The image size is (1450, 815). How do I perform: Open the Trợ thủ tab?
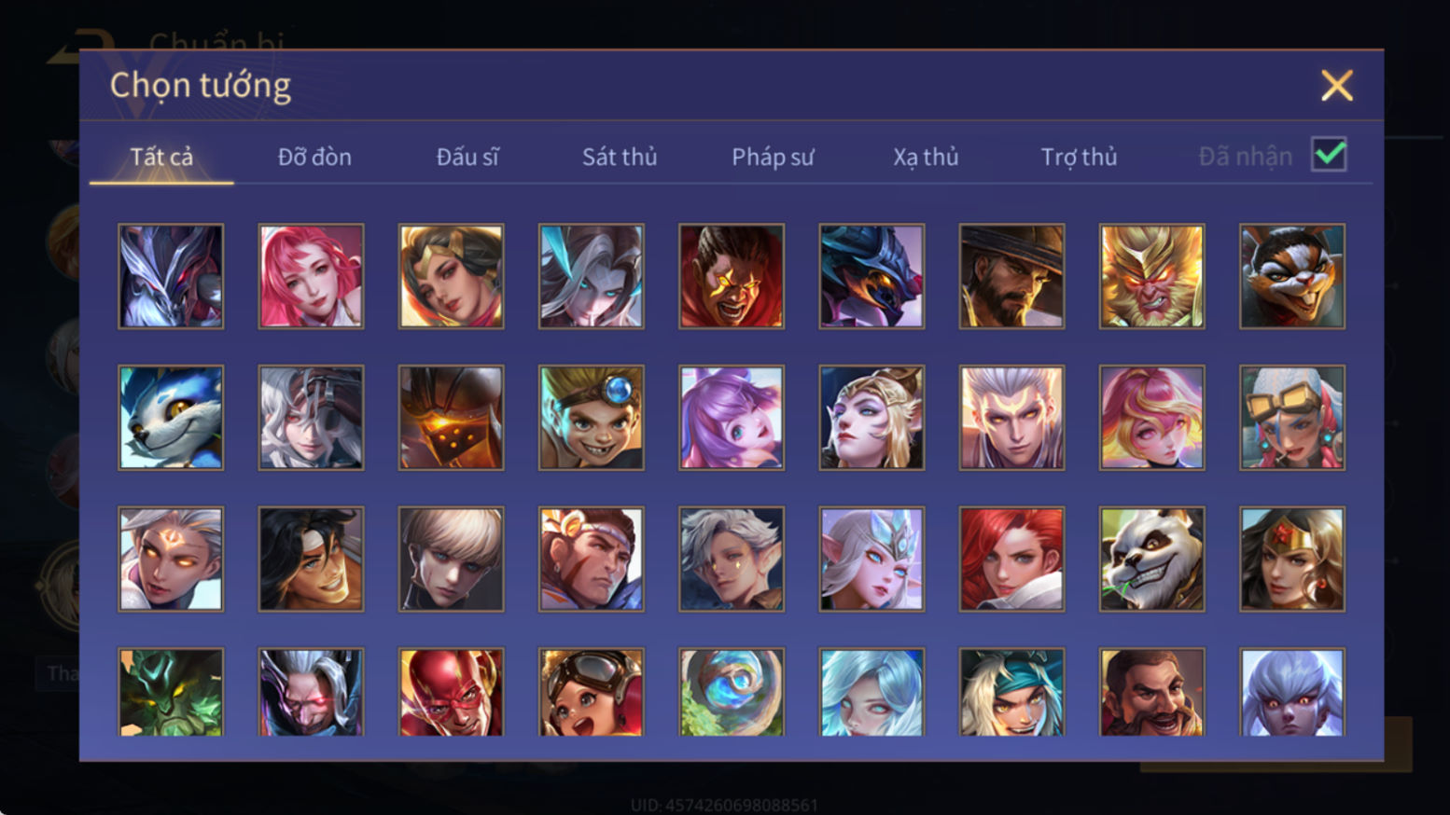click(1079, 157)
